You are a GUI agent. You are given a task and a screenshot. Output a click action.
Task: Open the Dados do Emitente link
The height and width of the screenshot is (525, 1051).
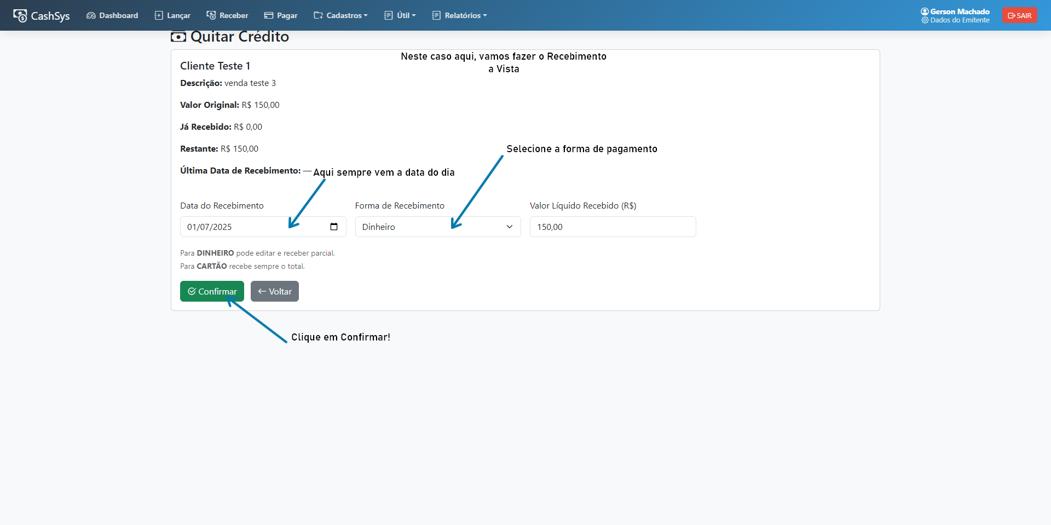960,20
